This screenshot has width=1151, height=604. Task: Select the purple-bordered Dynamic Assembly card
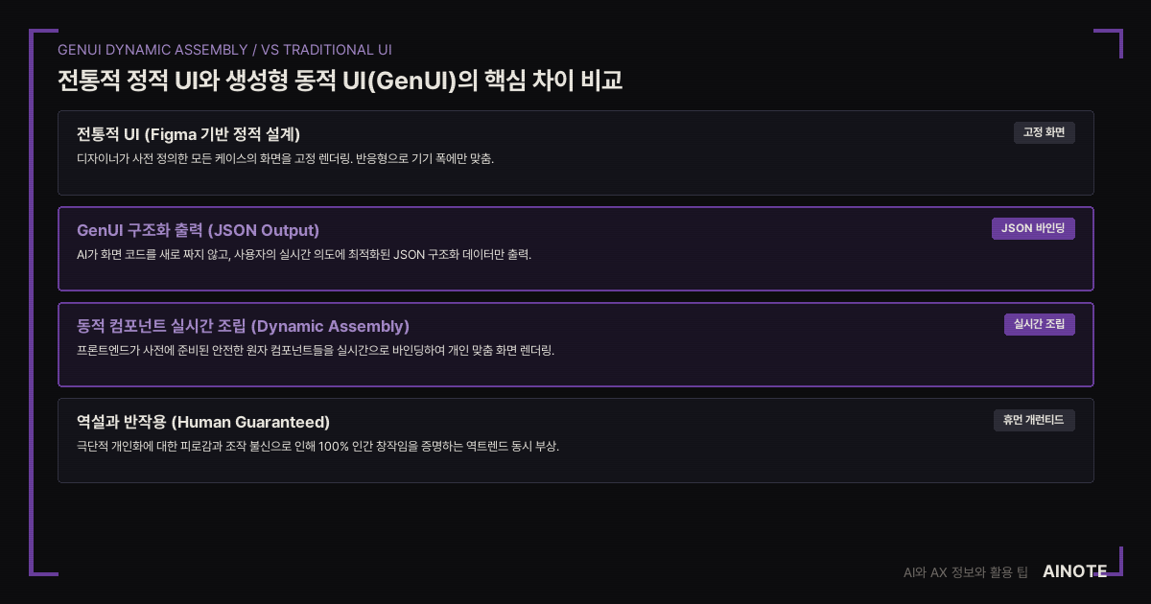[575, 344]
